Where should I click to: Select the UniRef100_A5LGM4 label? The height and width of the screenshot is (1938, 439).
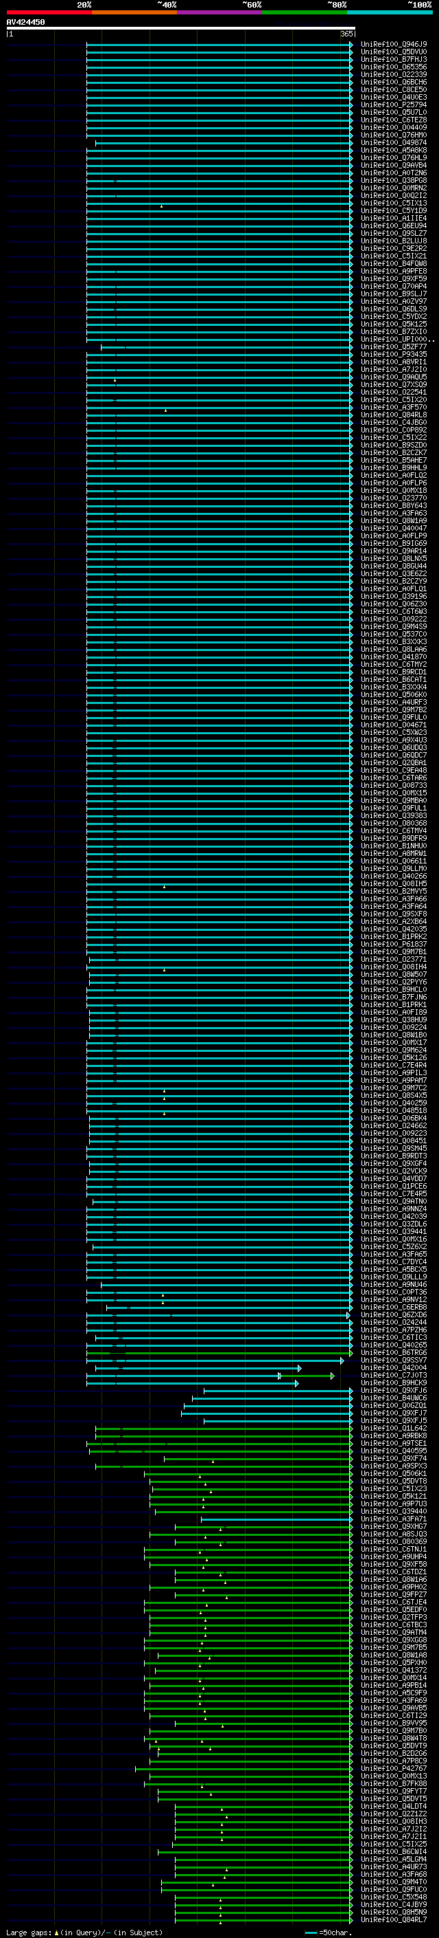click(393, 1859)
